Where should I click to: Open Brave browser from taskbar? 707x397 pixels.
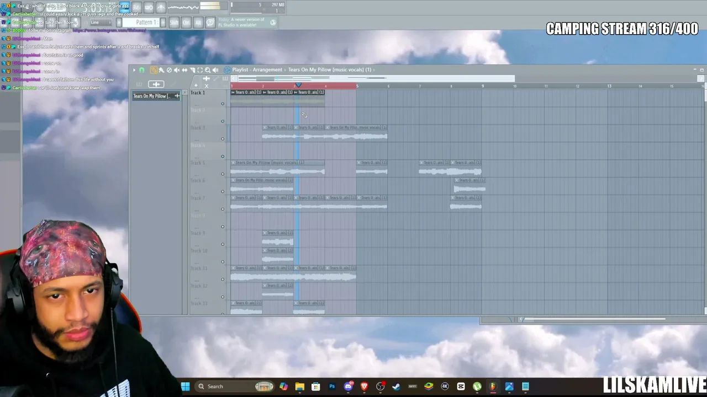tap(364, 387)
